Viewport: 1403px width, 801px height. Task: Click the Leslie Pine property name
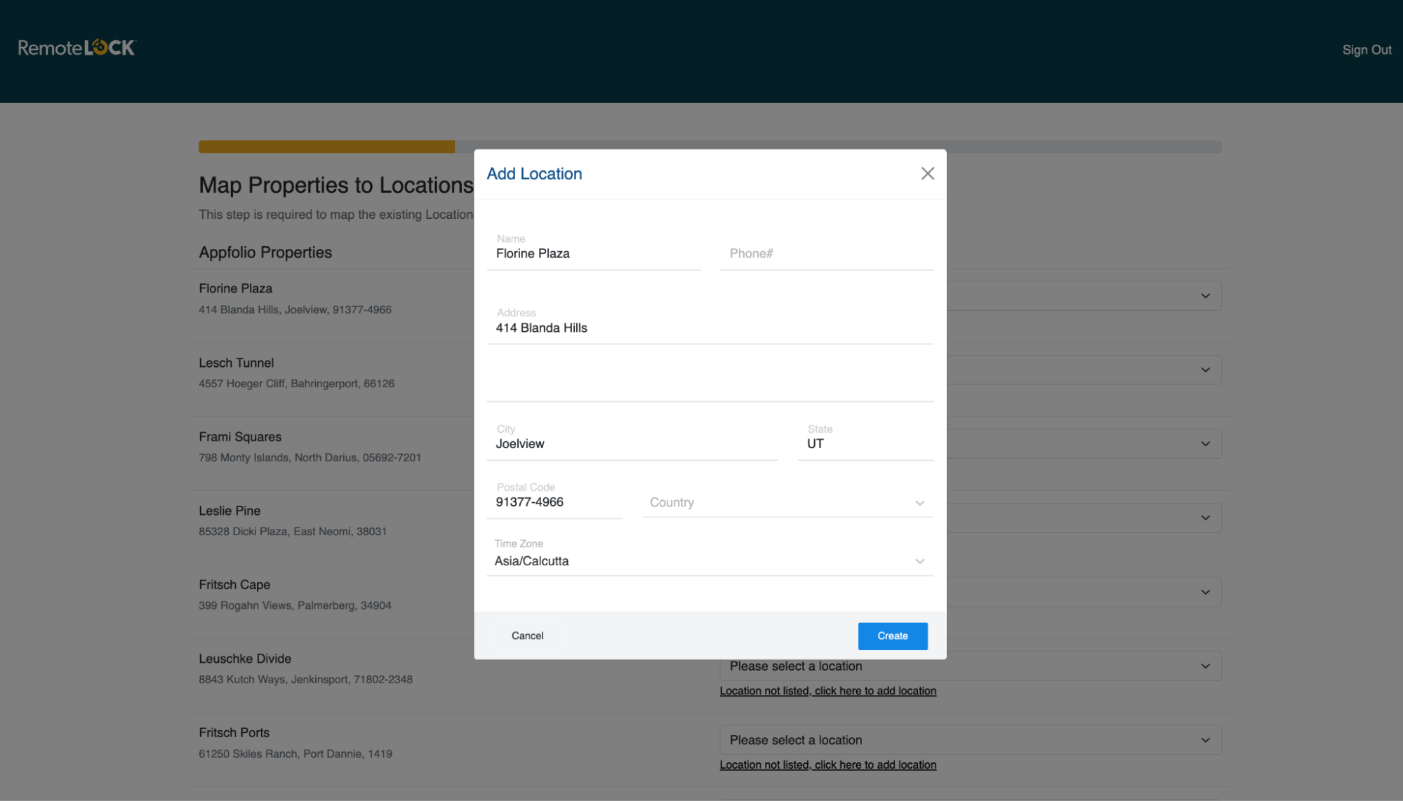[x=230, y=511]
